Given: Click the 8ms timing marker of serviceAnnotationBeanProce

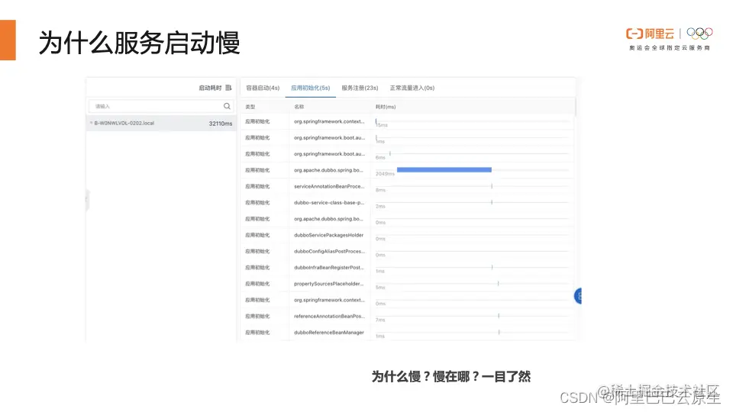Looking at the screenshot, I should (492, 186).
